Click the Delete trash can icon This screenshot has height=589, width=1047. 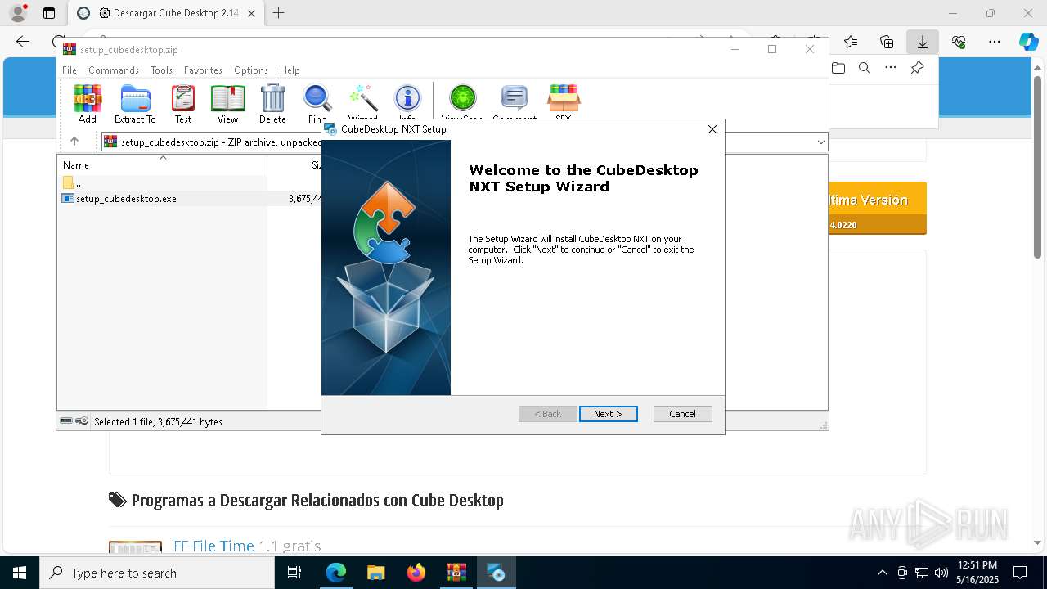tap(272, 104)
